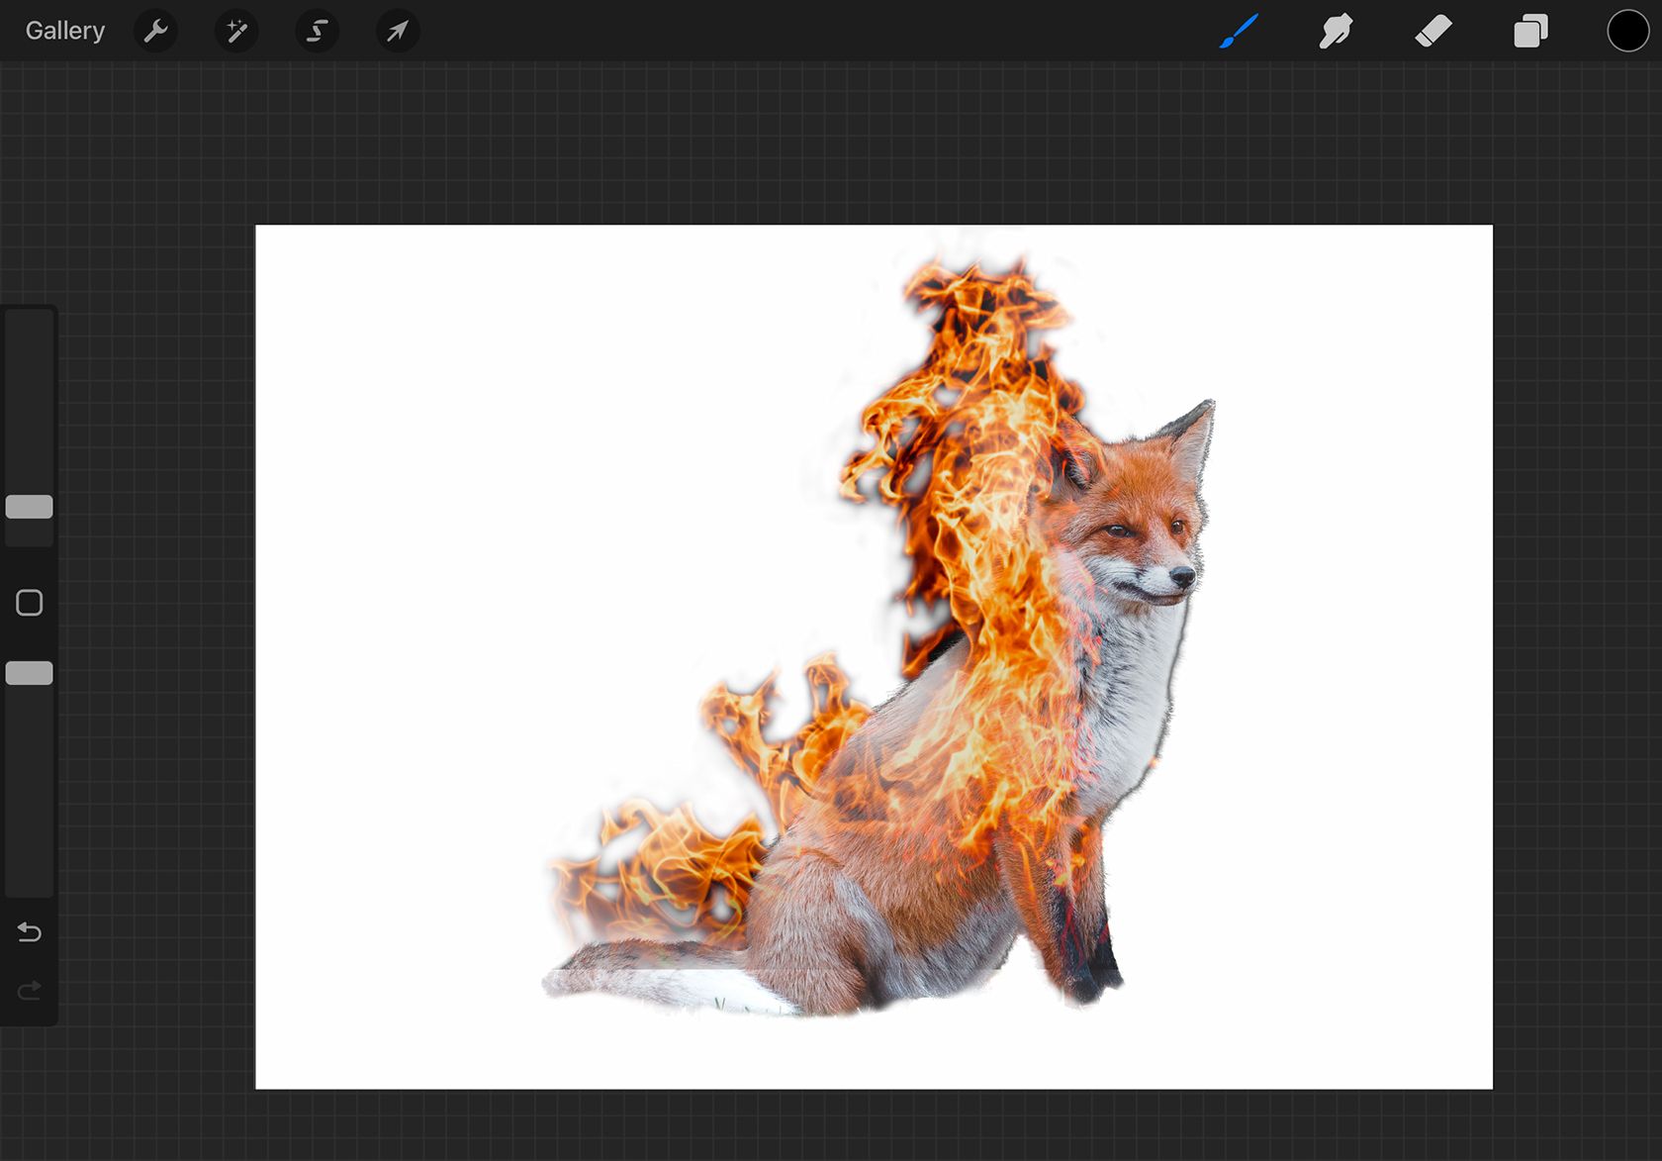Image resolution: width=1662 pixels, height=1161 pixels.
Task: Activate the Selection tool
Action: (x=317, y=31)
